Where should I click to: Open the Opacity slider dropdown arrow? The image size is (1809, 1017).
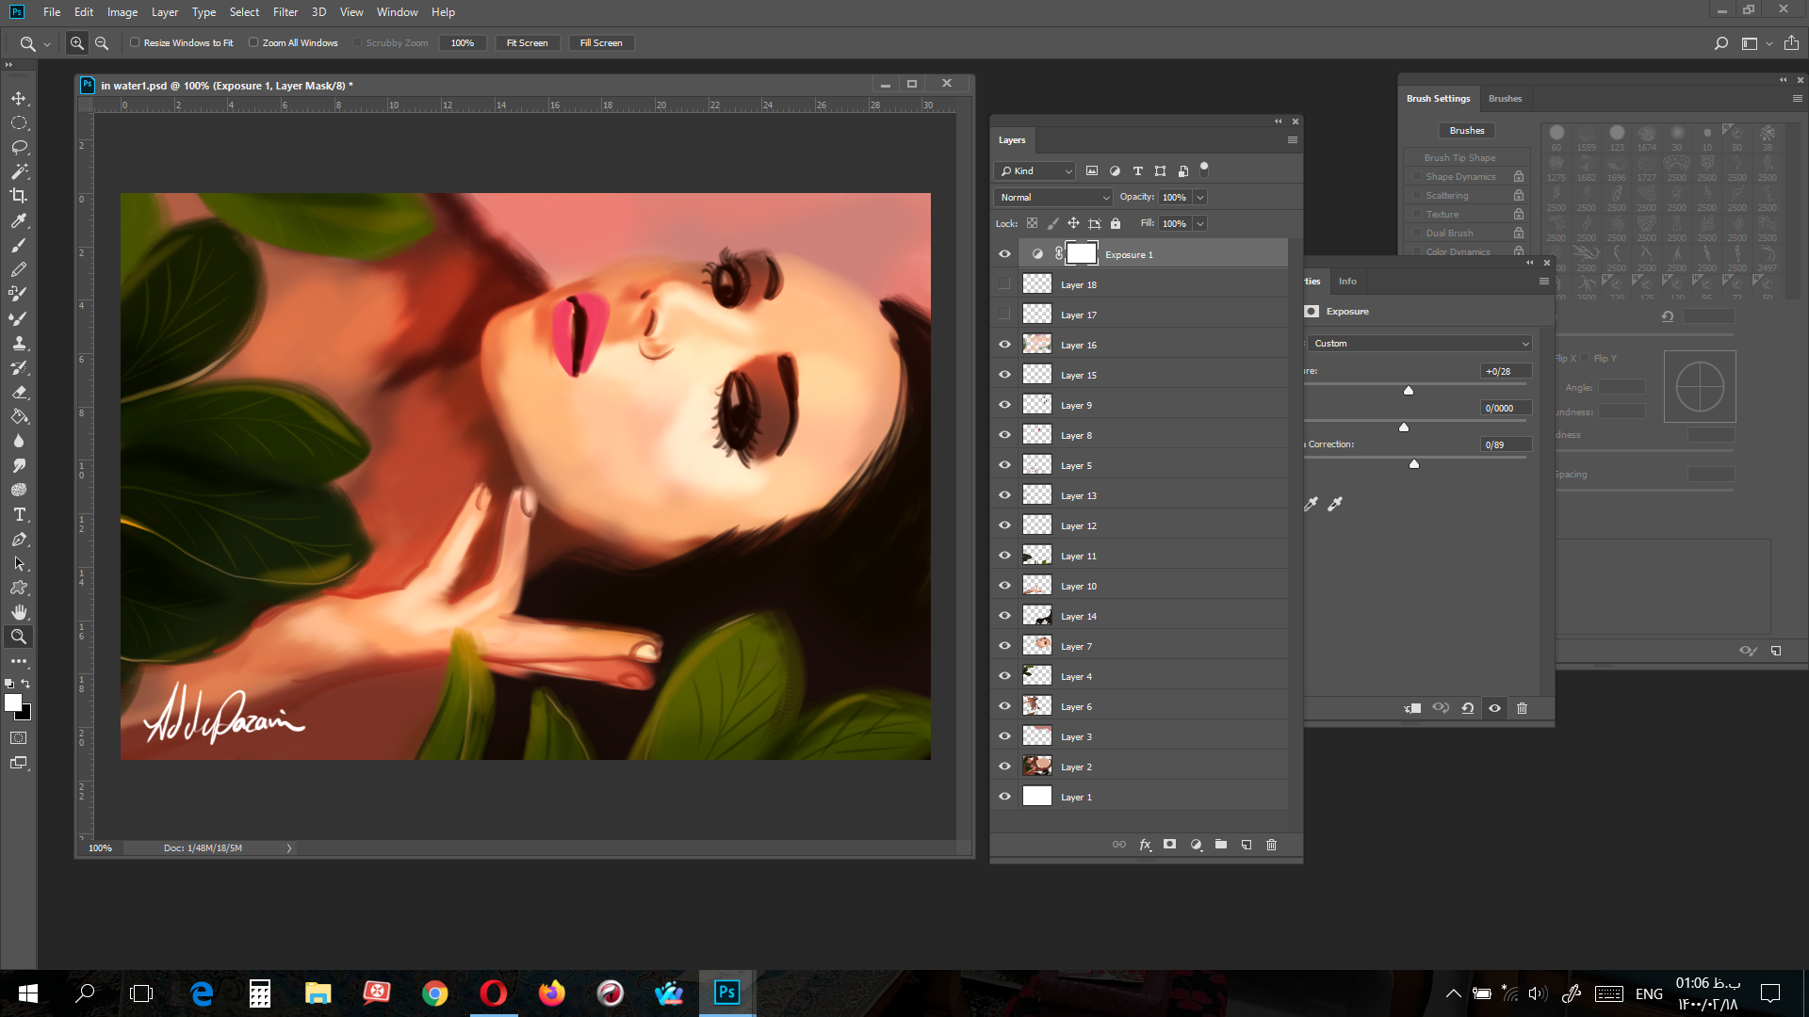coord(1200,198)
